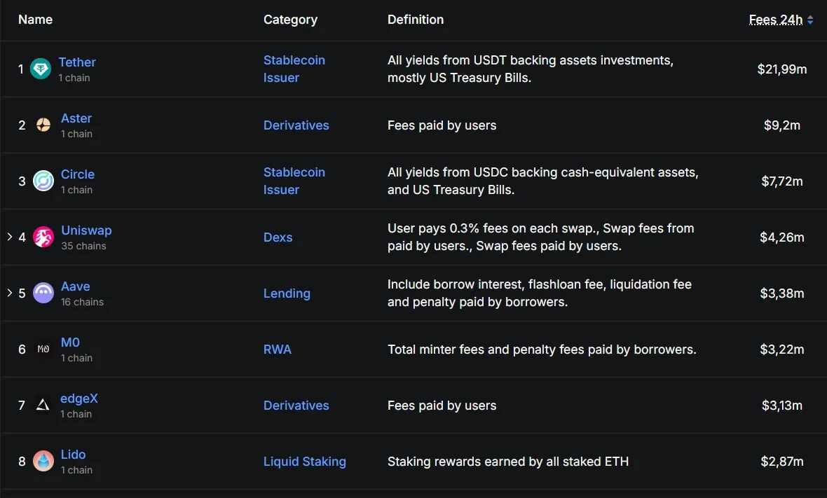Select the Lending category link
827x498 pixels.
coord(287,293)
